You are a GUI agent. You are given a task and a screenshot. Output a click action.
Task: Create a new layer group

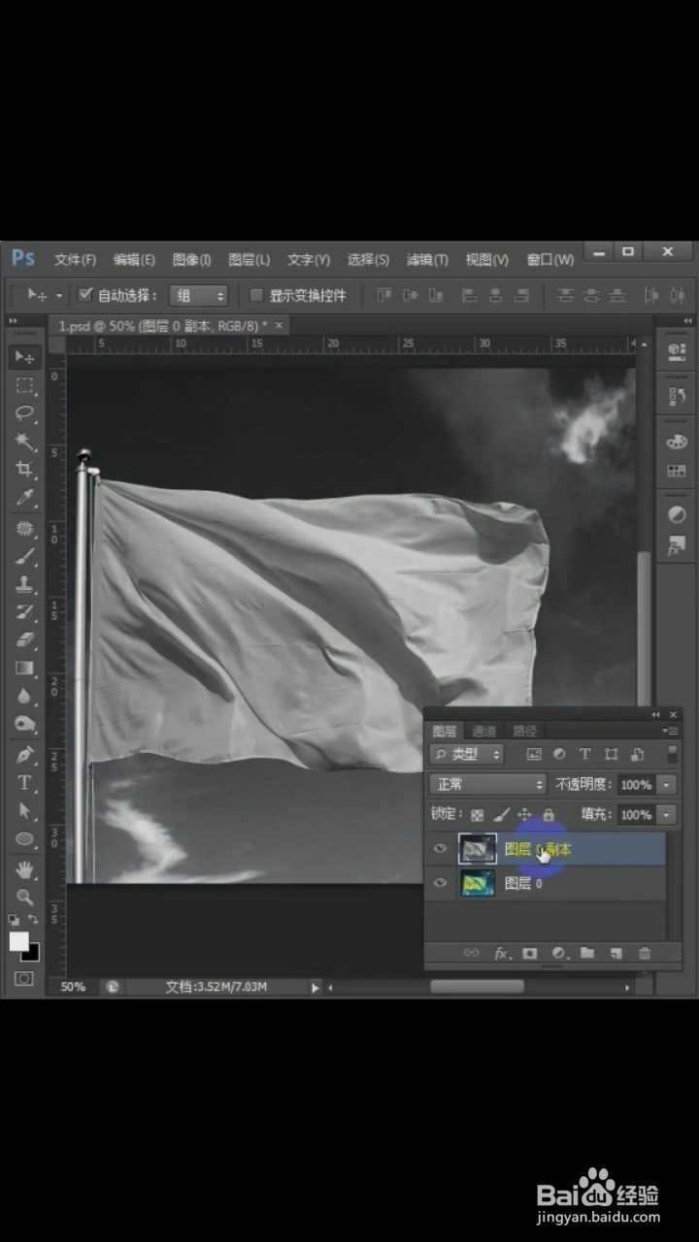(x=587, y=953)
